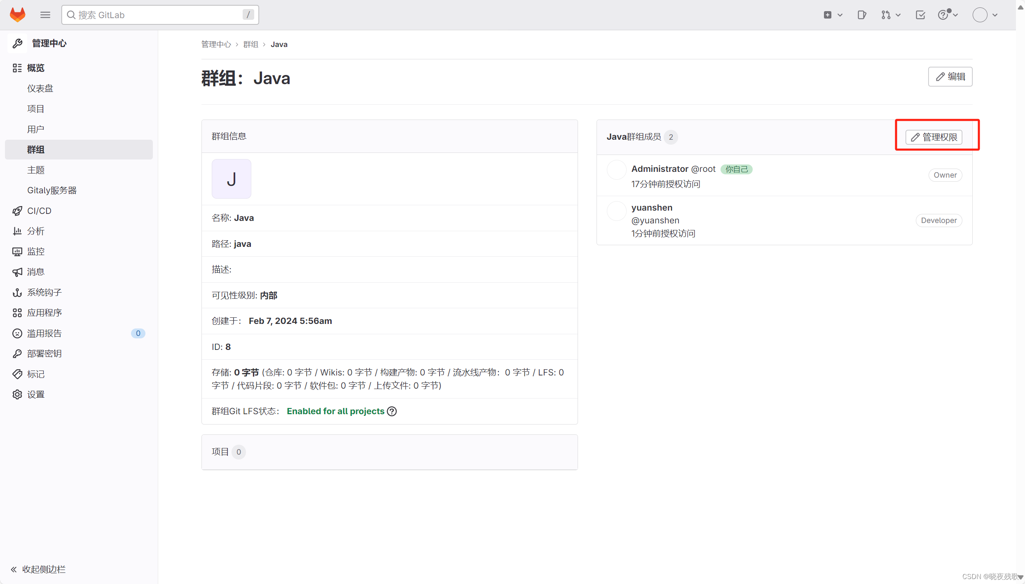Click the search slash shortcut key hint

coord(248,15)
